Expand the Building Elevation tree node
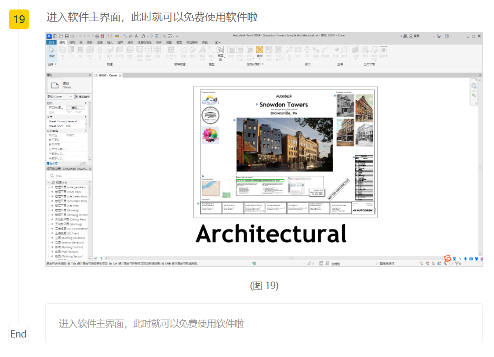494x357 pixels. tap(52, 238)
